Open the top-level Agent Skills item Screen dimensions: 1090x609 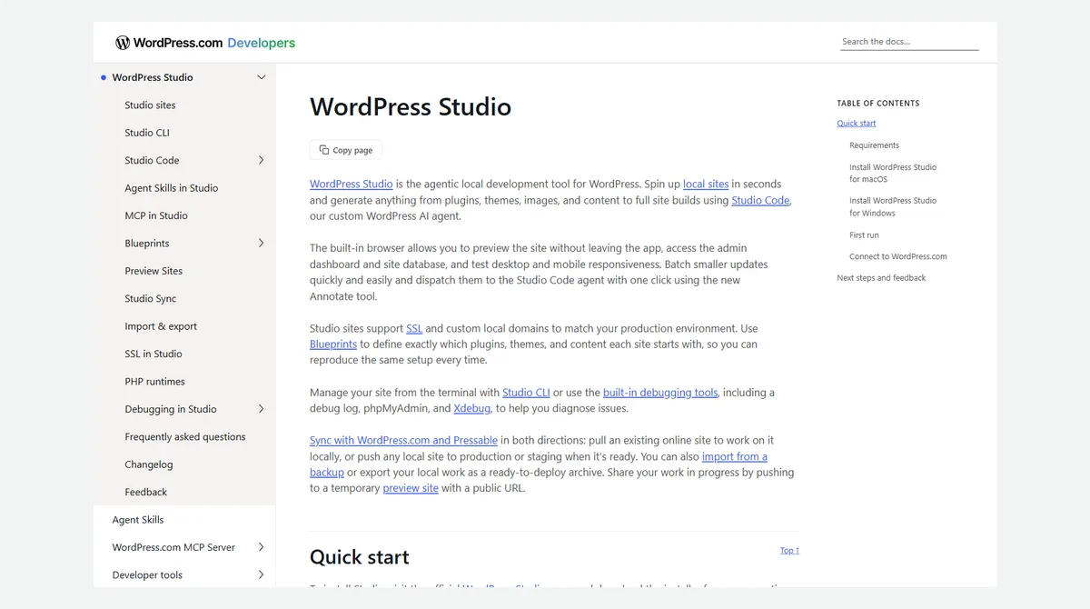(x=138, y=520)
